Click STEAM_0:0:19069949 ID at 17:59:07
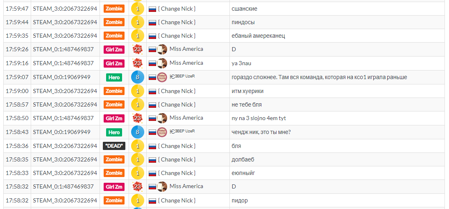This screenshot has width=449, height=209. tap(62, 77)
